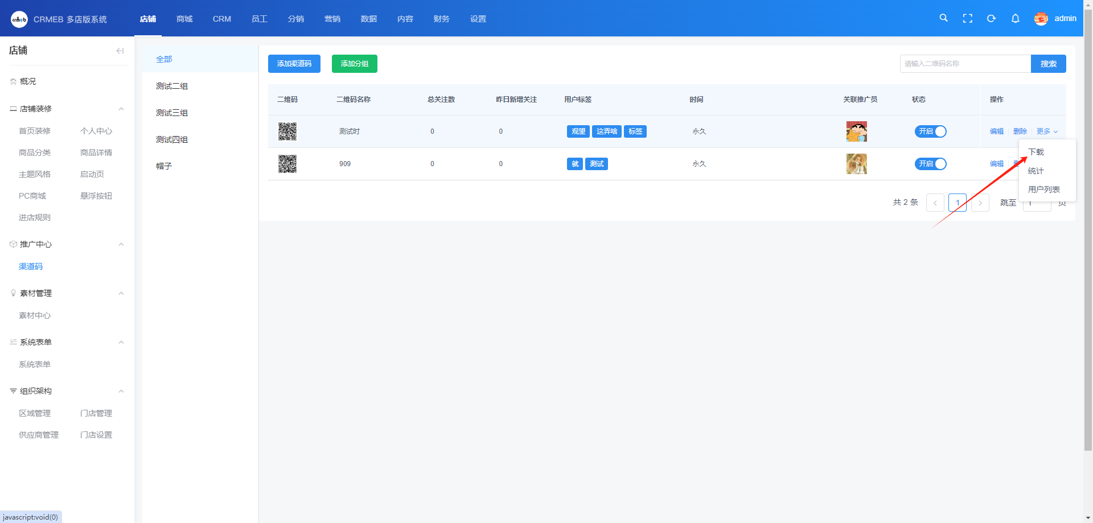
Task: Click the refresh icon in header
Action: pos(991,18)
